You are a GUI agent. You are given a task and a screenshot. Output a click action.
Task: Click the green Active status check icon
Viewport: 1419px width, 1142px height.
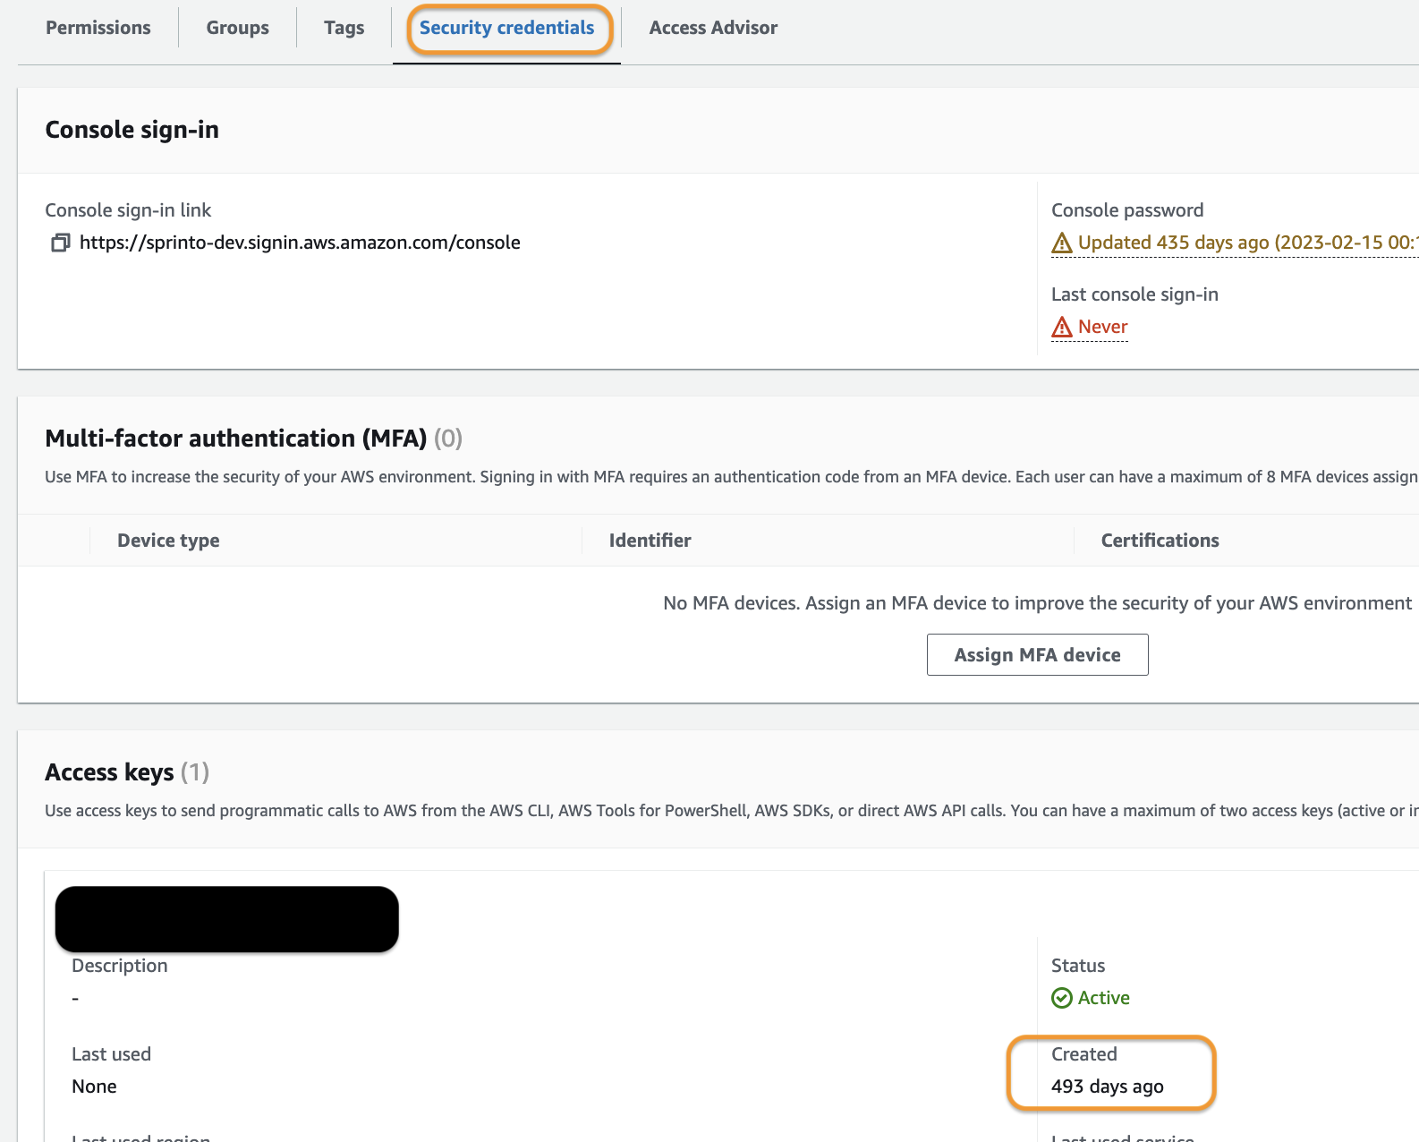click(1062, 998)
